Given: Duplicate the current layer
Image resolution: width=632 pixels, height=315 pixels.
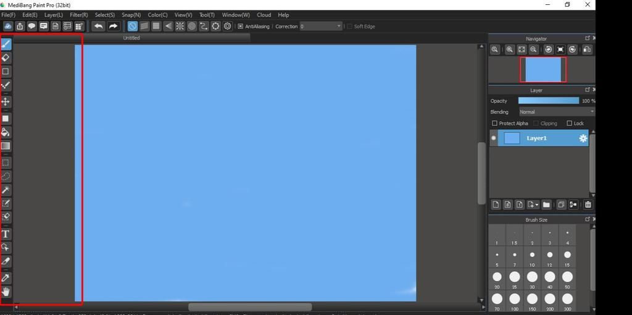Looking at the screenshot, I should coord(561,204).
